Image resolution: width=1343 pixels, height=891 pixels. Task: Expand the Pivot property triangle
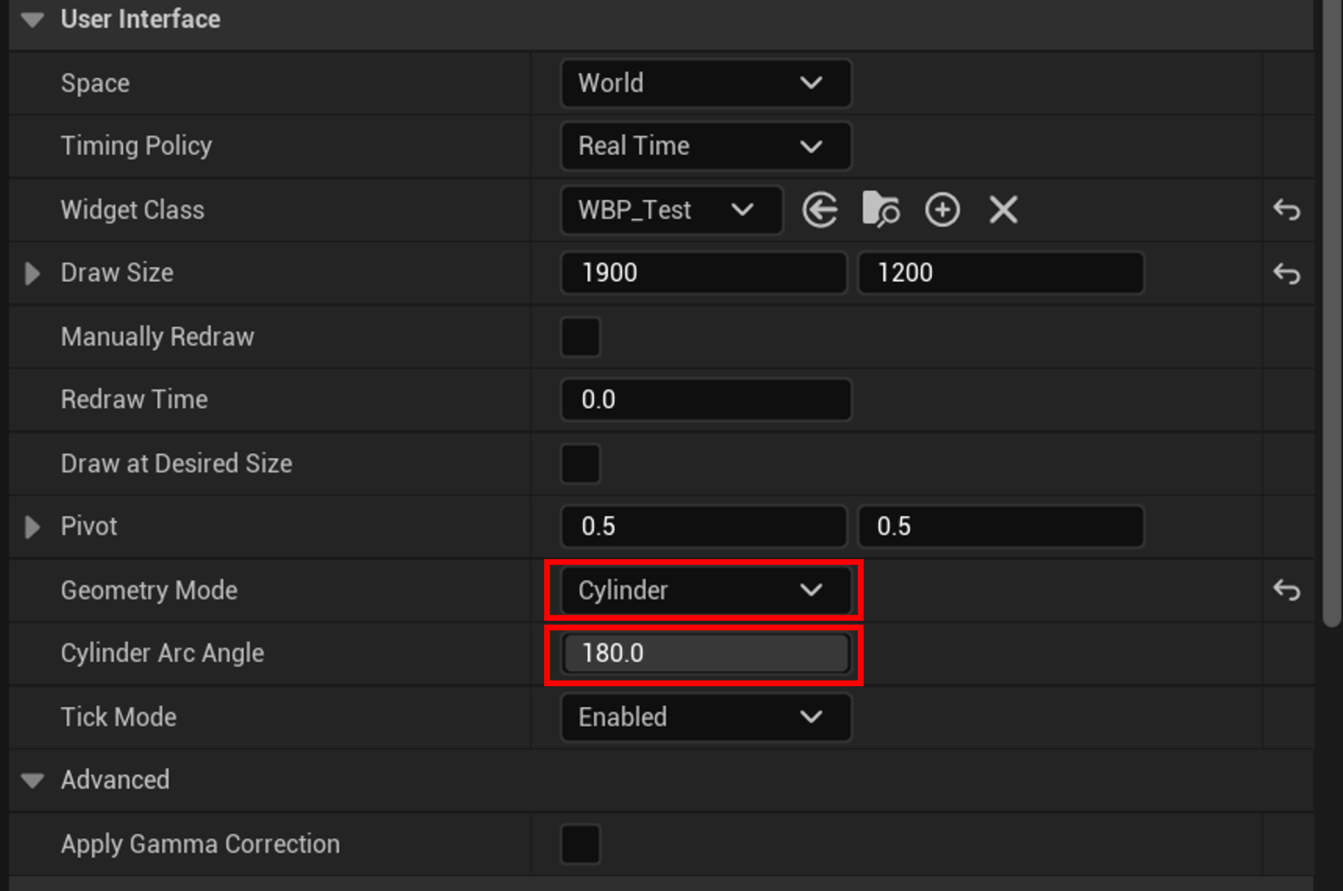[31, 527]
